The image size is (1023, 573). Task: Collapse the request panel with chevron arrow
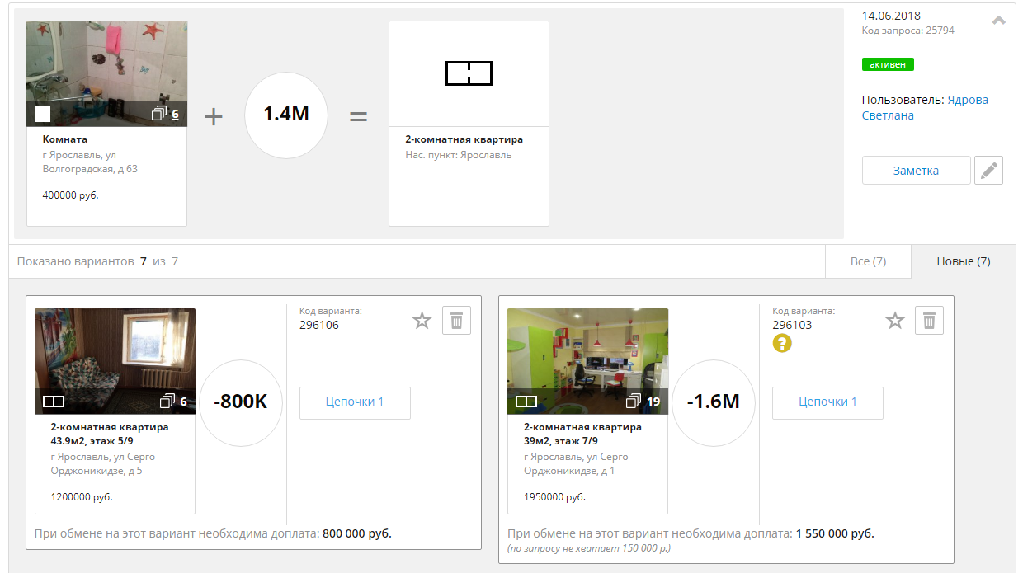click(x=998, y=21)
